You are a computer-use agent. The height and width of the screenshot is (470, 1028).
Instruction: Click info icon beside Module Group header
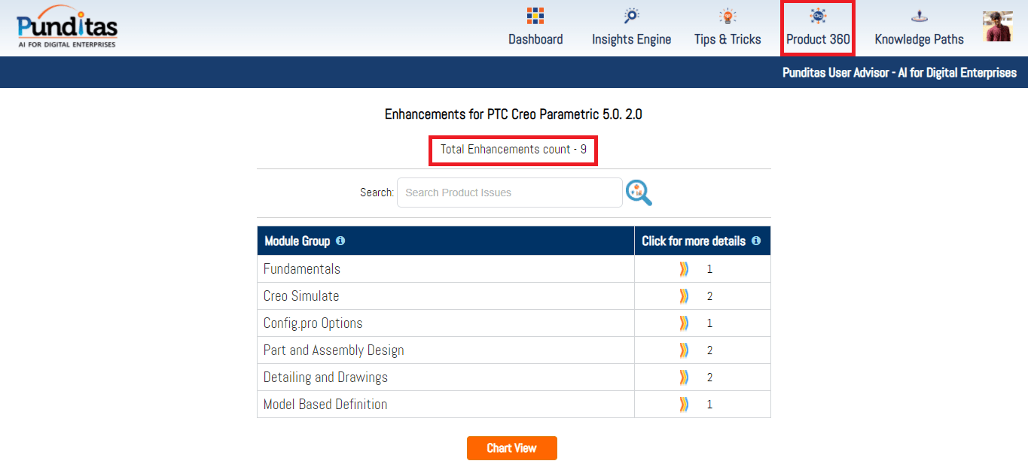(x=340, y=241)
